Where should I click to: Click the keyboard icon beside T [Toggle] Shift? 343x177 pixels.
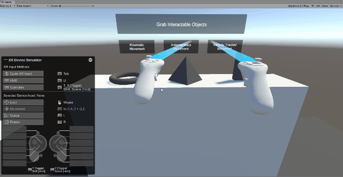[x=30, y=170]
